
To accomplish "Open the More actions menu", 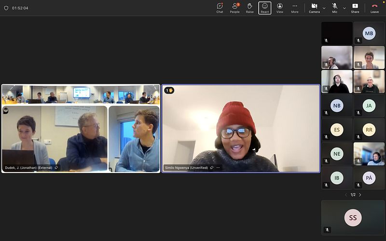I will pyautogui.click(x=295, y=8).
